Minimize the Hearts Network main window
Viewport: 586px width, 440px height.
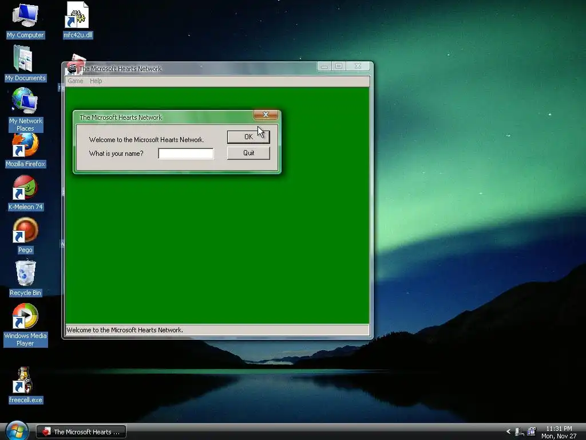[x=324, y=66]
